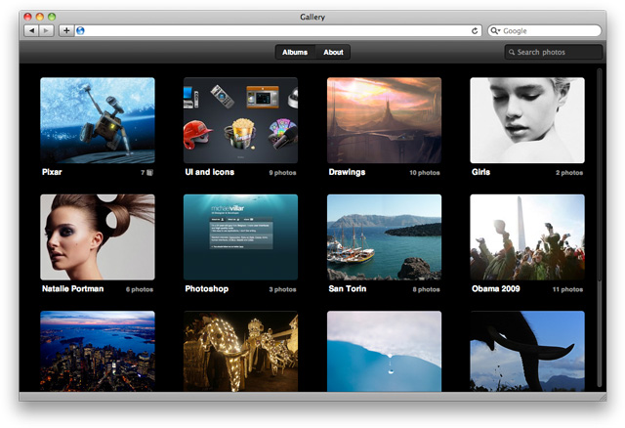Image resolution: width=625 pixels, height=428 pixels.
Task: Open the San Torin album thumbnail
Action: pos(384,236)
